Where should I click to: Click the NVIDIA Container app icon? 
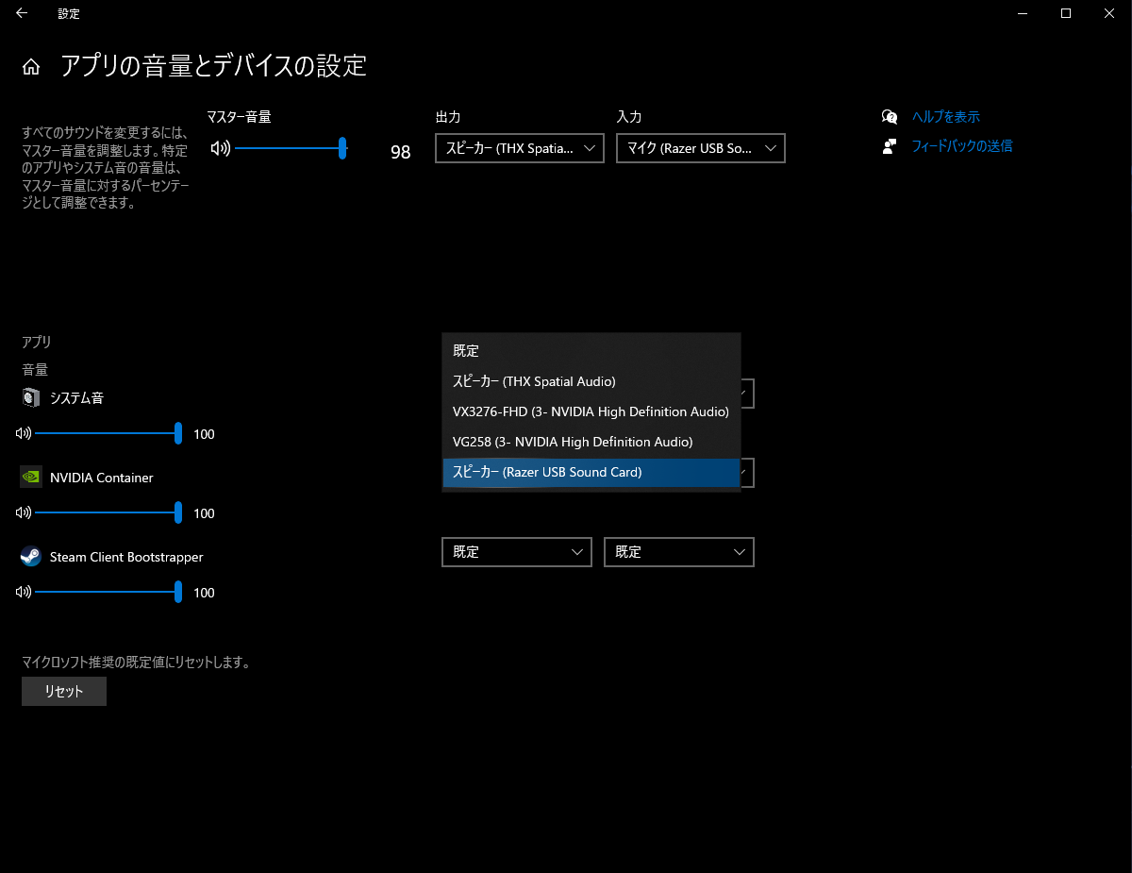31,478
